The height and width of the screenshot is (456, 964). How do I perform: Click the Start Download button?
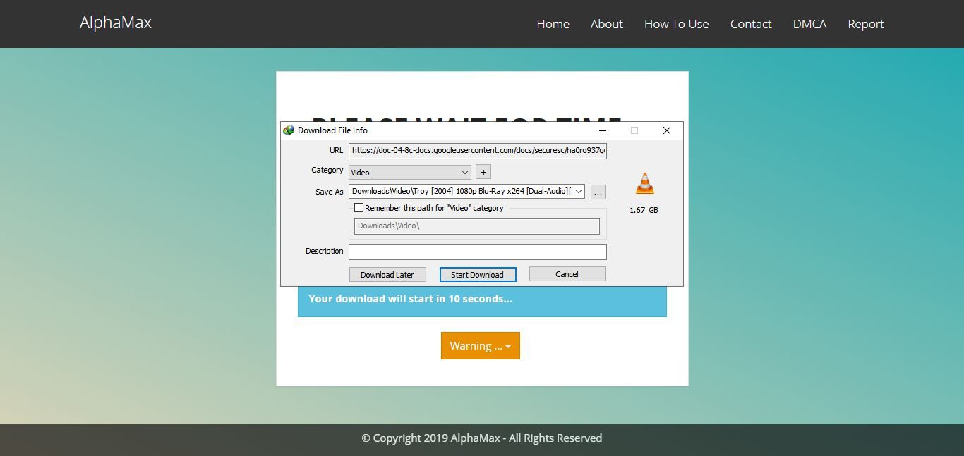[478, 275]
